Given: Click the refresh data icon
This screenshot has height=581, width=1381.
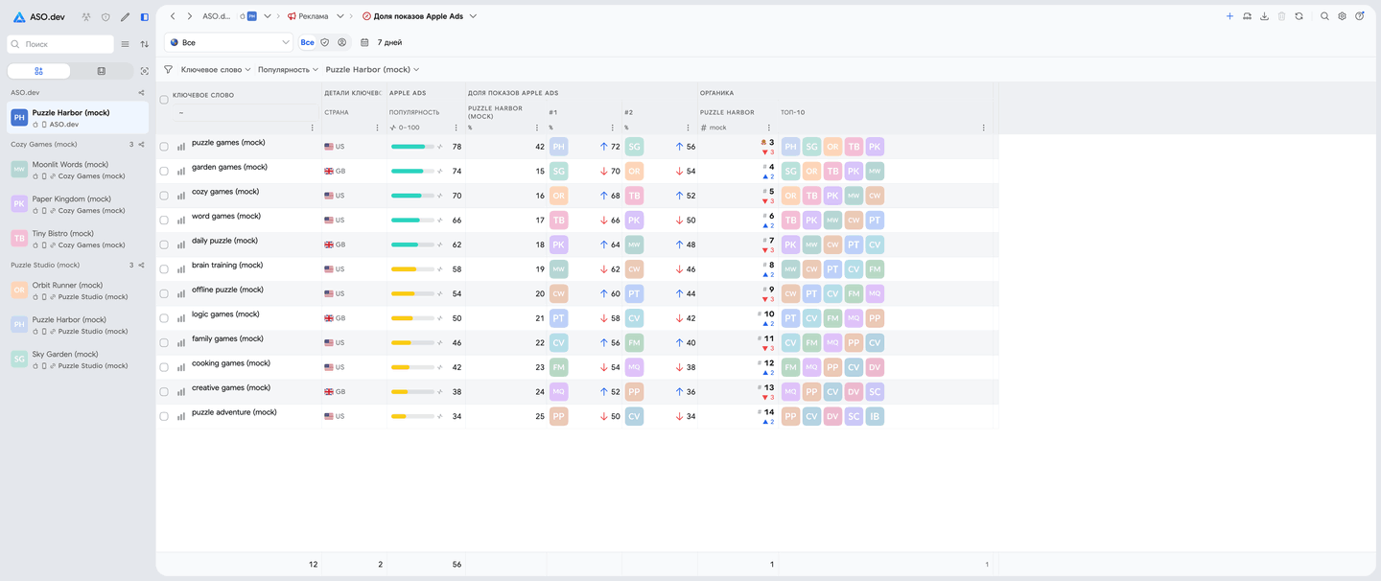Looking at the screenshot, I should tap(1299, 16).
